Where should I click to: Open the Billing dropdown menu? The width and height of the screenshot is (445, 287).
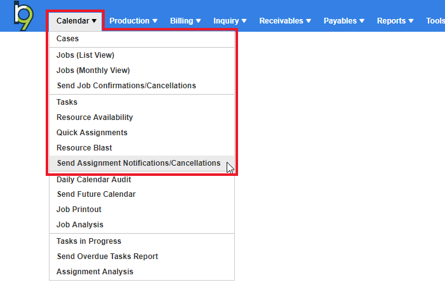pos(185,21)
